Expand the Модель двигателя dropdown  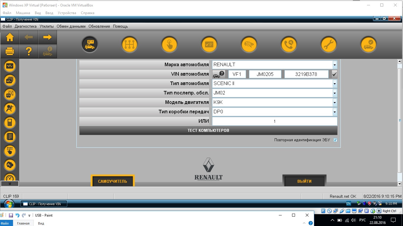335,102
